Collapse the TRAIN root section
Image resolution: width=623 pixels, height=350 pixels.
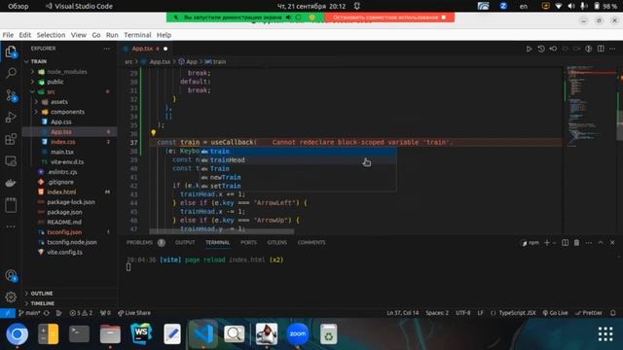point(39,61)
